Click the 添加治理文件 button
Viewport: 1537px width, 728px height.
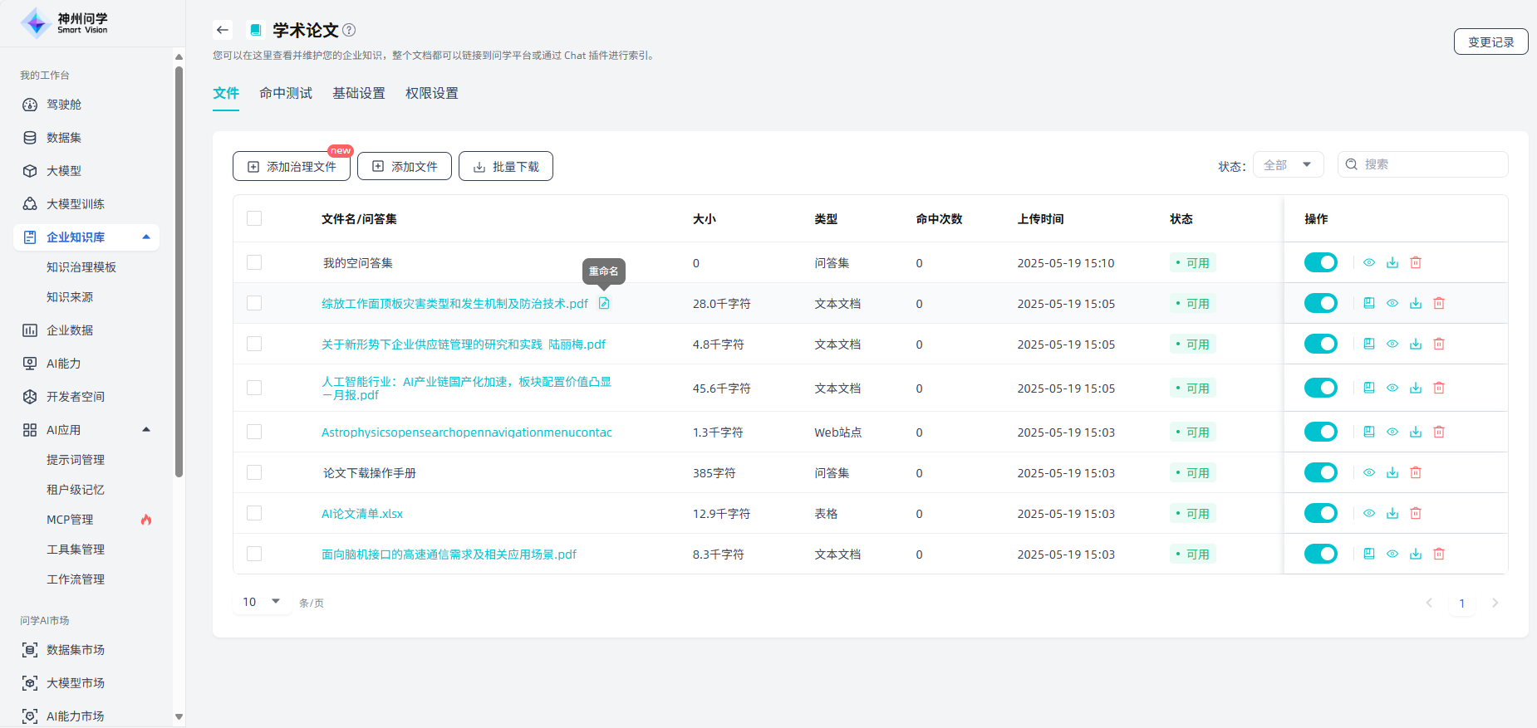pos(292,166)
